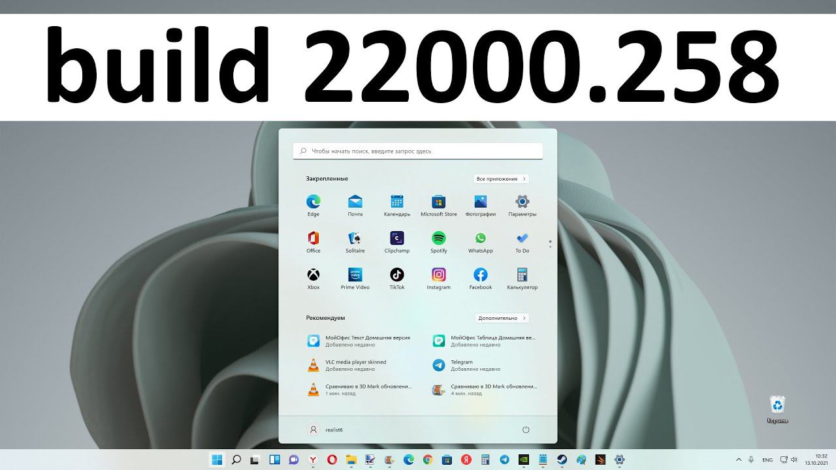Open МойОфис Текст Домашняя версия
Viewport: 836px width, 470px height.
(360, 341)
